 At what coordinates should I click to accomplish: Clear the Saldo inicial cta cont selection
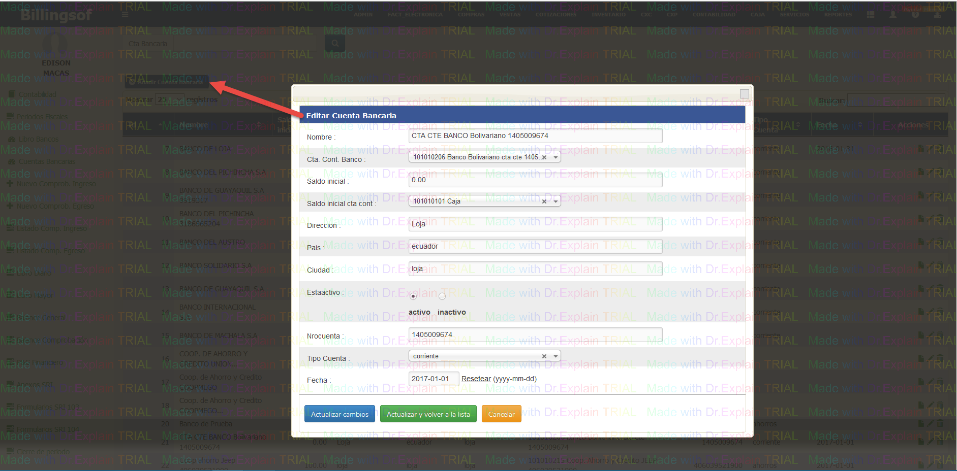[x=544, y=201]
